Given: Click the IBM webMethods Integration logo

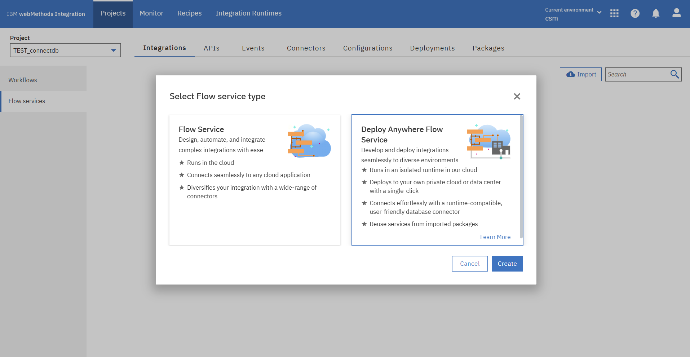Looking at the screenshot, I should click(46, 14).
